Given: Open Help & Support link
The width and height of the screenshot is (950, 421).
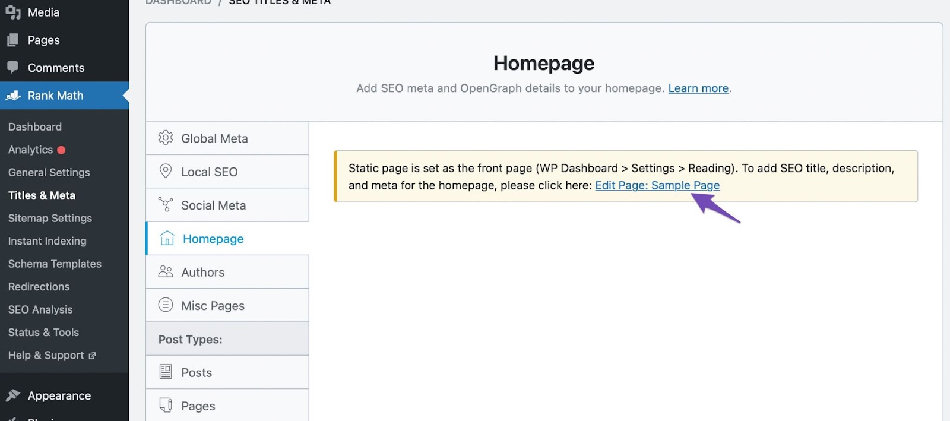Looking at the screenshot, I should tap(46, 355).
